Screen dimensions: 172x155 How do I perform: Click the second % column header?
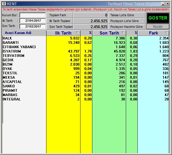pos(136,33)
